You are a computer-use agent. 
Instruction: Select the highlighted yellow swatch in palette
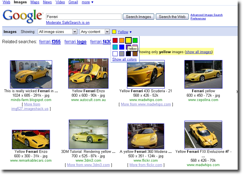[128, 41]
